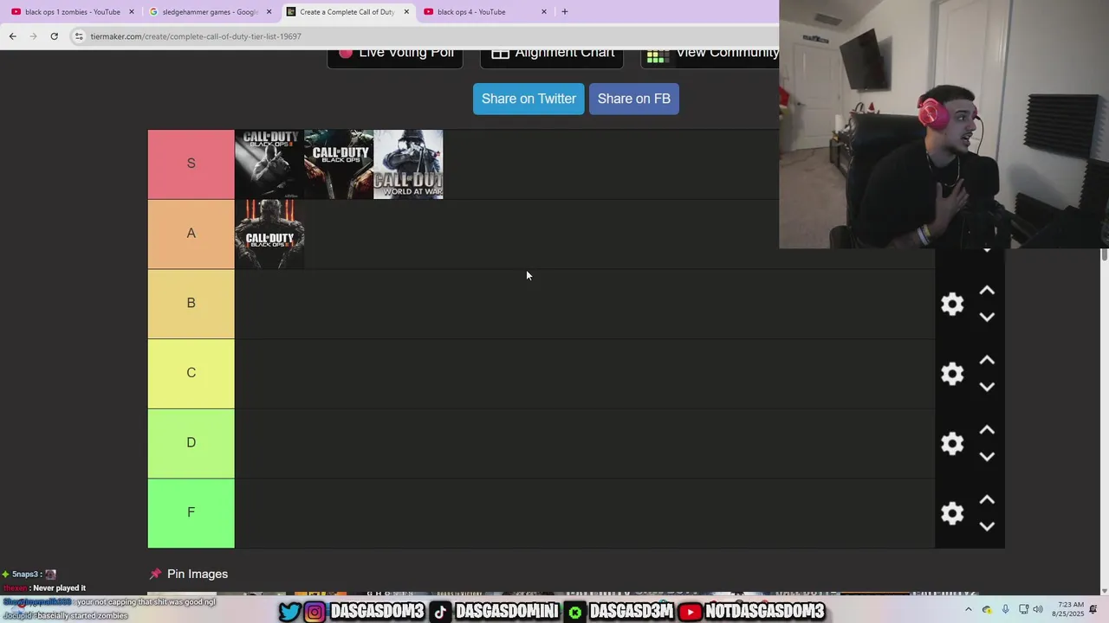Screen dimensions: 1109x623
Task: Open the network tray icon
Action: (x=1023, y=610)
